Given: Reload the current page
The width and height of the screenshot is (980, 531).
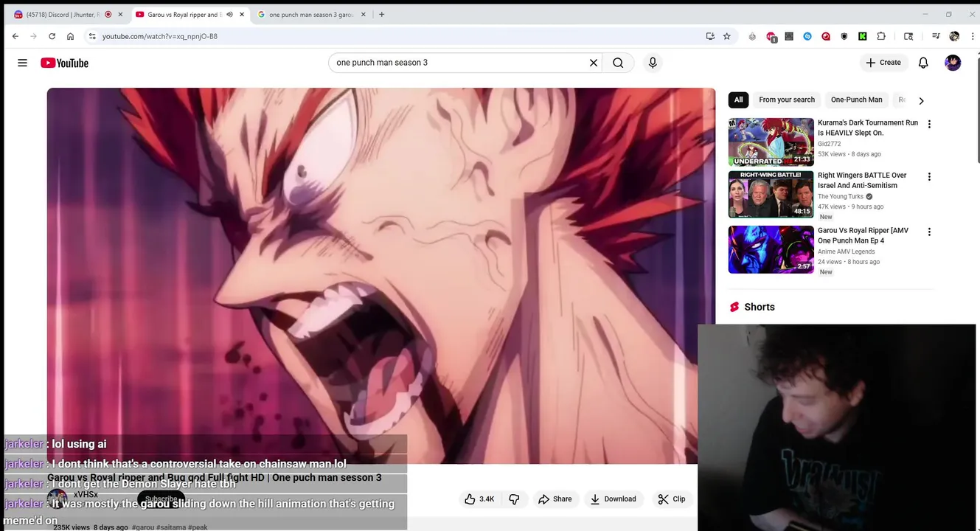Looking at the screenshot, I should (52, 36).
